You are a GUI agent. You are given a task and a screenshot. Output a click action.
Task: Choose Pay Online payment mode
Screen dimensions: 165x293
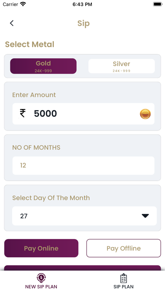pyautogui.click(x=41, y=248)
